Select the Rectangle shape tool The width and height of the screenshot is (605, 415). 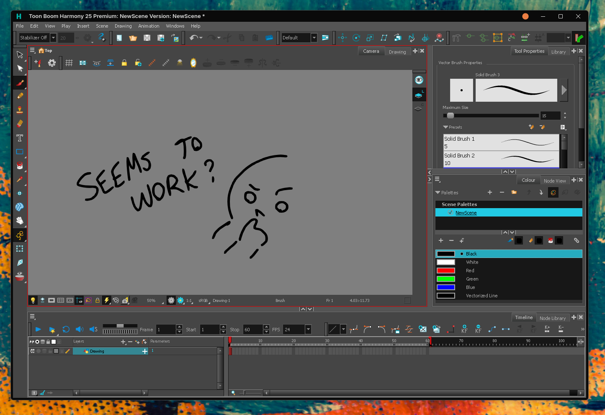[20, 152]
